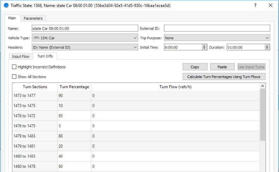The image size is (279, 172).
Task: Toggle the Show All Sections checkbox
Action: click(14, 76)
